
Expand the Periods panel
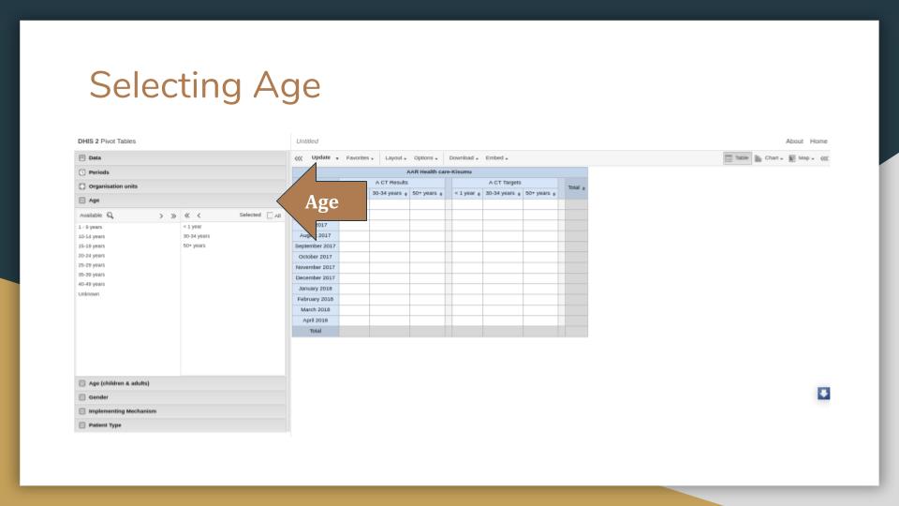click(181, 172)
